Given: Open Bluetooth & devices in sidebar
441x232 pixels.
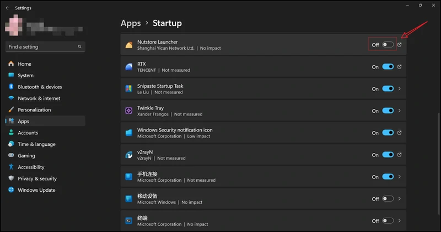Looking at the screenshot, I should (40, 87).
